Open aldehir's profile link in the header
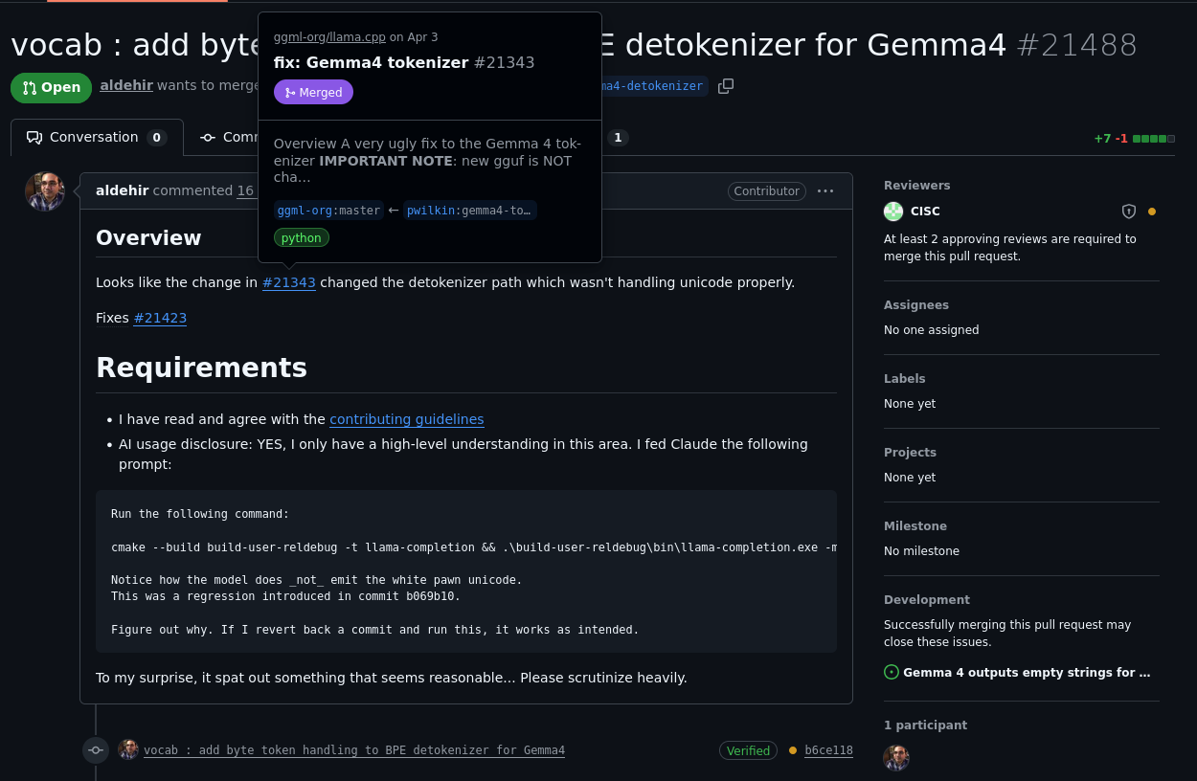This screenshot has width=1197, height=781. (126, 85)
